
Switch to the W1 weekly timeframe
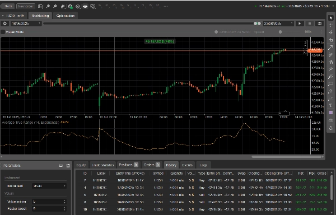[x=151, y=6]
